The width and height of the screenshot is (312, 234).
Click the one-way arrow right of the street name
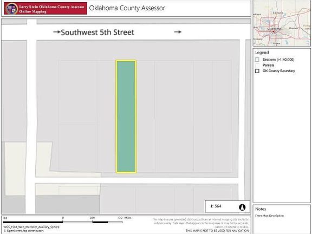click(178, 32)
